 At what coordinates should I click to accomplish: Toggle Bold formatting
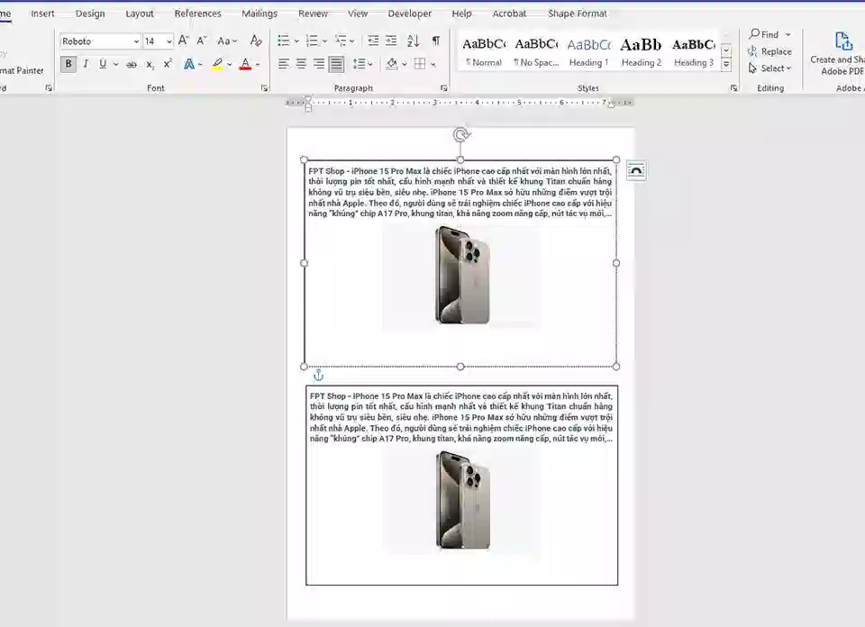[x=68, y=64]
